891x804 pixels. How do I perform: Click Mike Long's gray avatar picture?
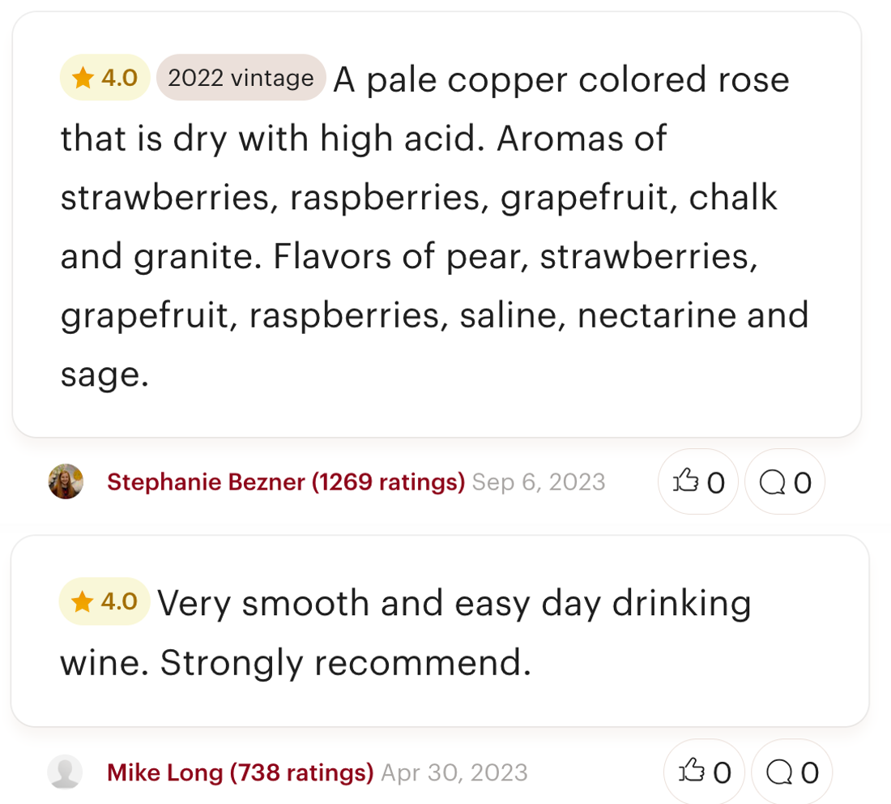[66, 772]
